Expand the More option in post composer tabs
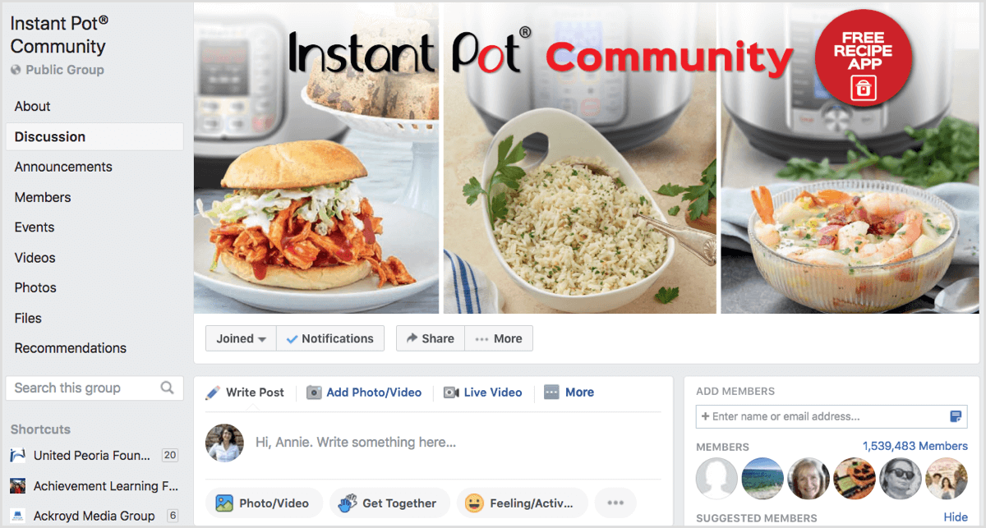Viewport: 986px width, 528px height. point(569,393)
